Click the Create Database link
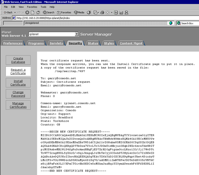 click(x=18, y=60)
